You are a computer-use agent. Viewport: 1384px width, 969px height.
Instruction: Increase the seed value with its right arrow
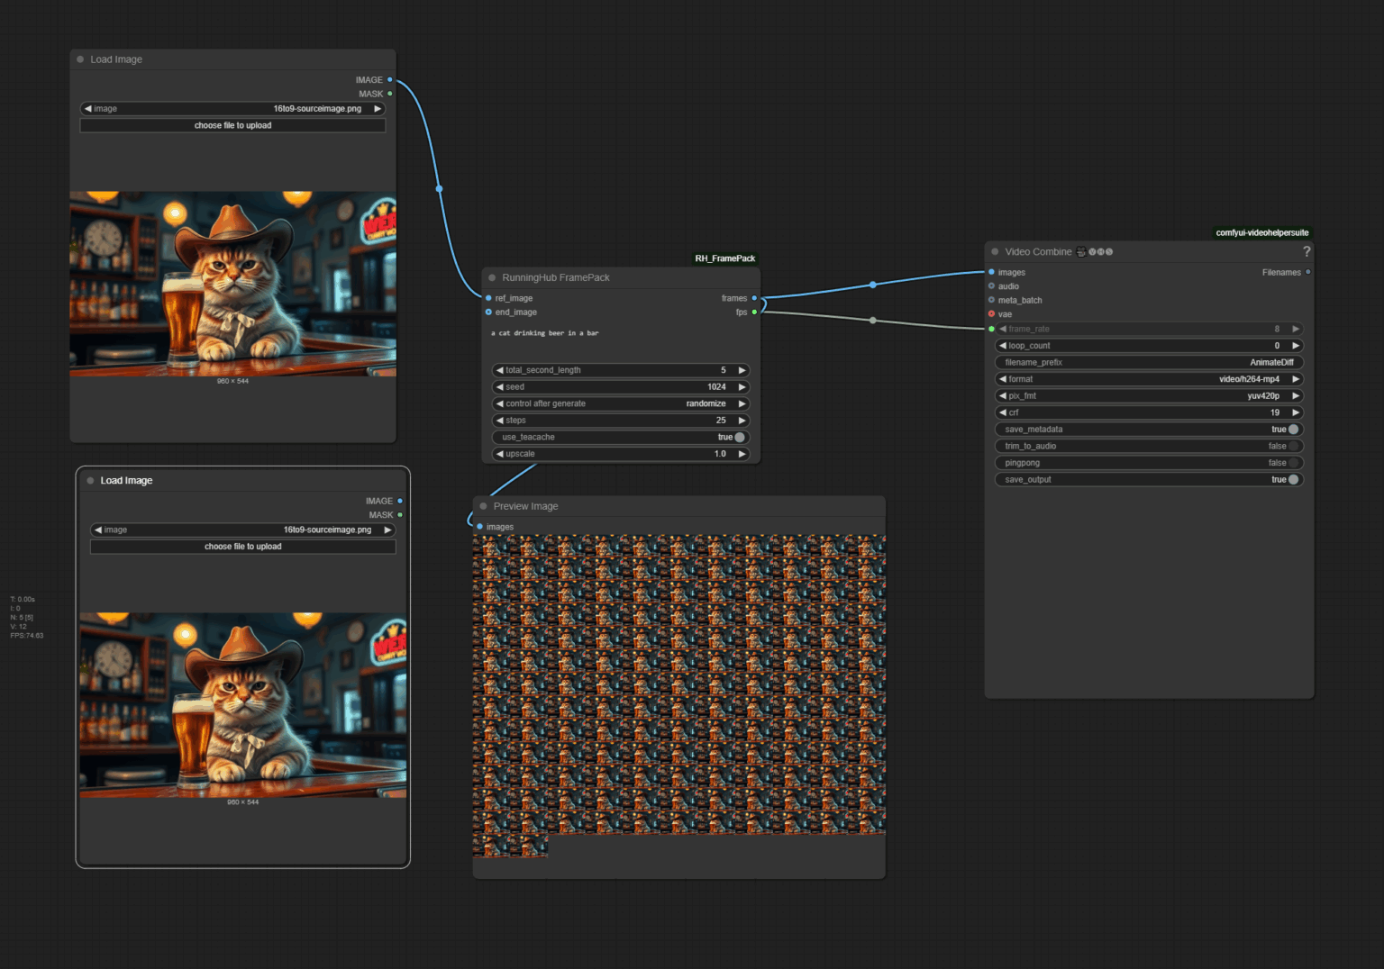coord(741,386)
